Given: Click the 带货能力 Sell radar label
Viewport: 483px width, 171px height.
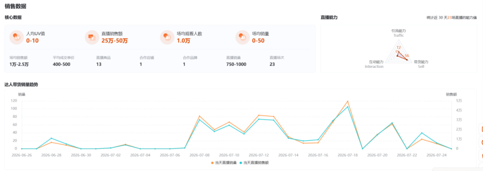Looking at the screenshot, I should click(421, 64).
